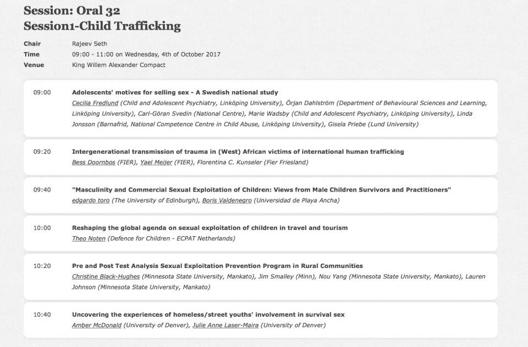Open Christine Black-Hughes author link
Viewport: 528px width, 347px height.
click(106, 276)
